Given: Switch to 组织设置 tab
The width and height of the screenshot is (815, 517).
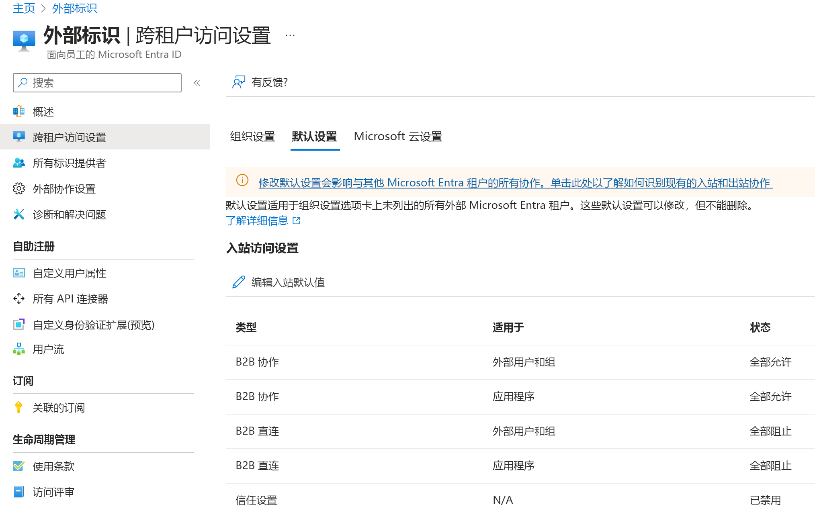Looking at the screenshot, I should pos(252,137).
